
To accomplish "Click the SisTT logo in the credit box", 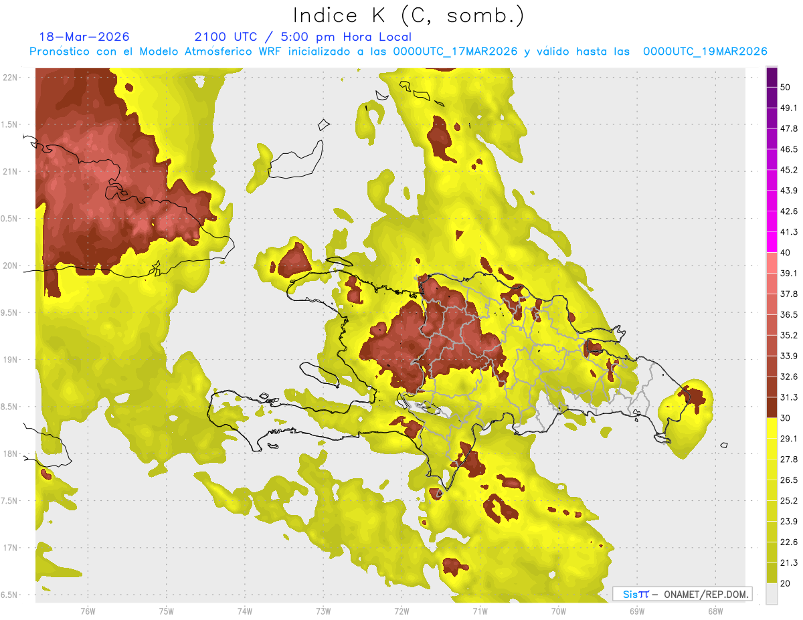I will pyautogui.click(x=636, y=594).
